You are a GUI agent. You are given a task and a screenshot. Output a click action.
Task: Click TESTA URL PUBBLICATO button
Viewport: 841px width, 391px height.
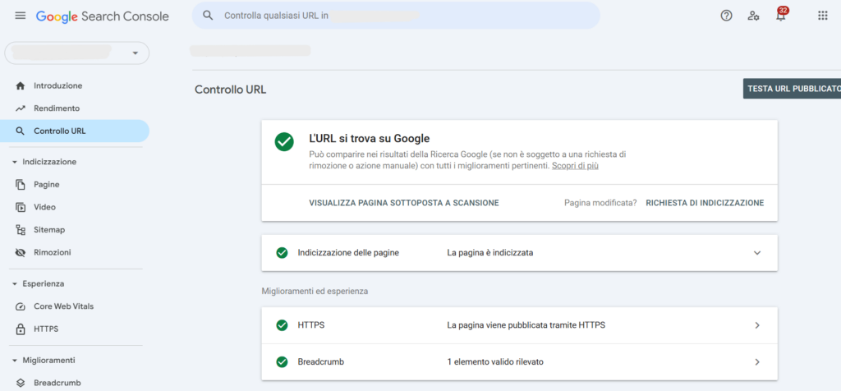[x=792, y=89]
